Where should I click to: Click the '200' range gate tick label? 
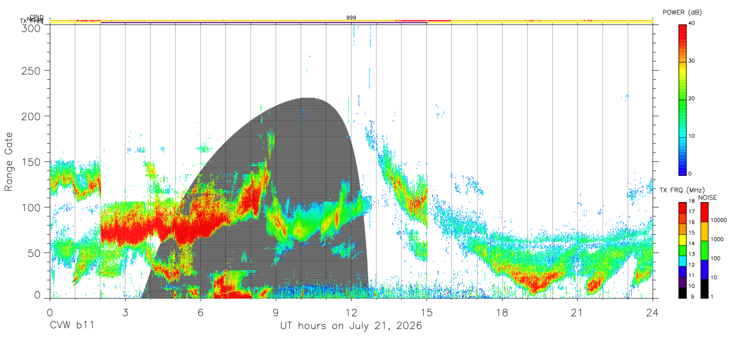tap(32, 116)
